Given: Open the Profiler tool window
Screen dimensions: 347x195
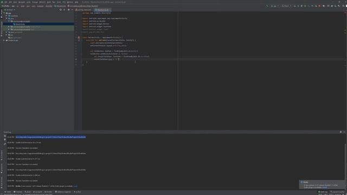Looking at the screenshot, I should (x=48, y=192).
